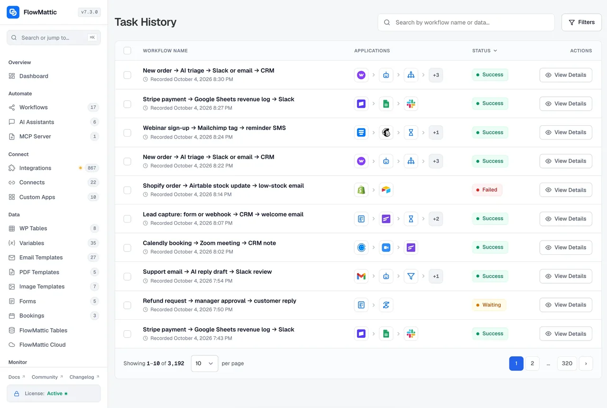Go to the next page arrow
Screen dimensions: 607x408
coord(586,363)
